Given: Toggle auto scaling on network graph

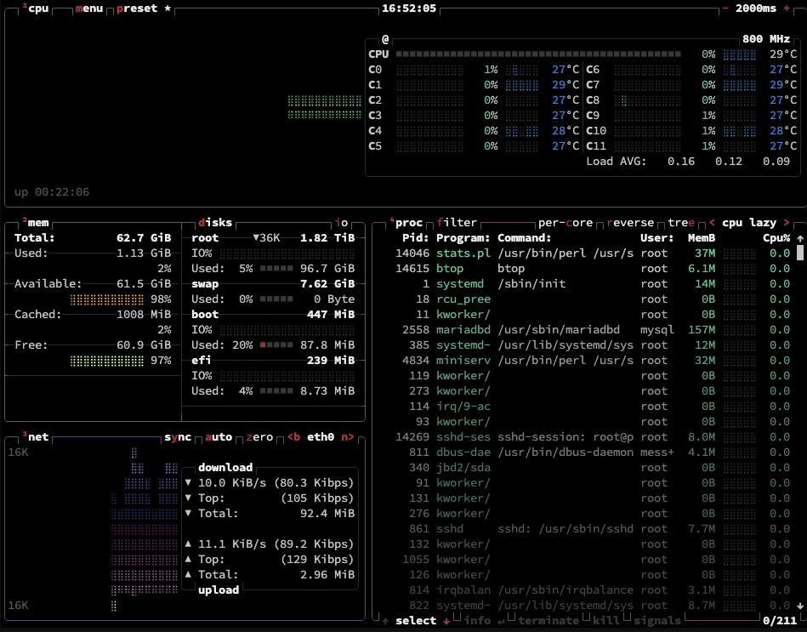Looking at the screenshot, I should pyautogui.click(x=219, y=437).
